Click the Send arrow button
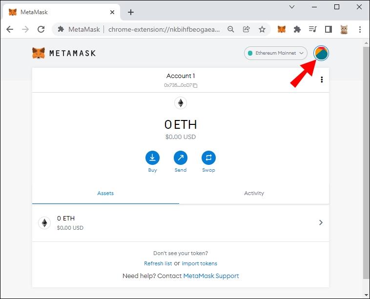Image resolution: width=370 pixels, height=299 pixels. [x=181, y=158]
